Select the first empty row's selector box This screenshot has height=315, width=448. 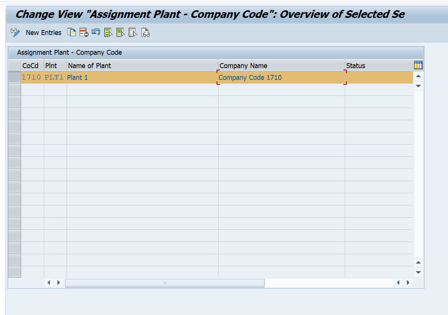pyautogui.click(x=14, y=90)
